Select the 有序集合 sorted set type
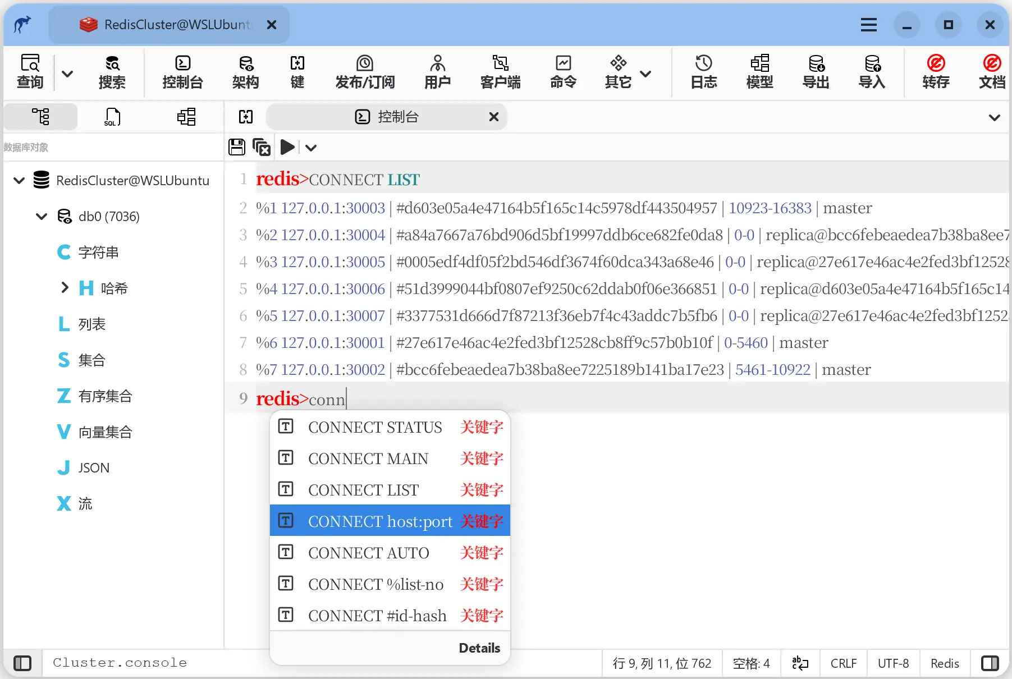The image size is (1012, 679). [x=94, y=396]
